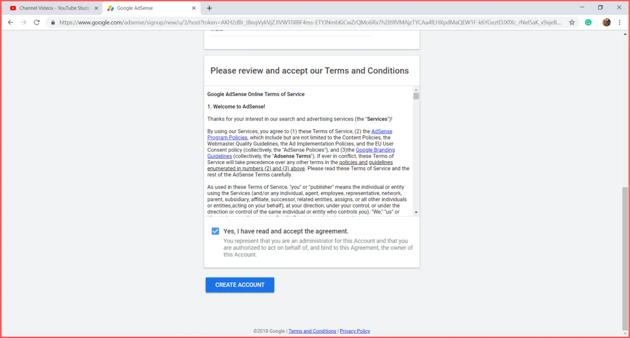
Task: Open the Google Branding Guidelines link
Action: coord(375,150)
